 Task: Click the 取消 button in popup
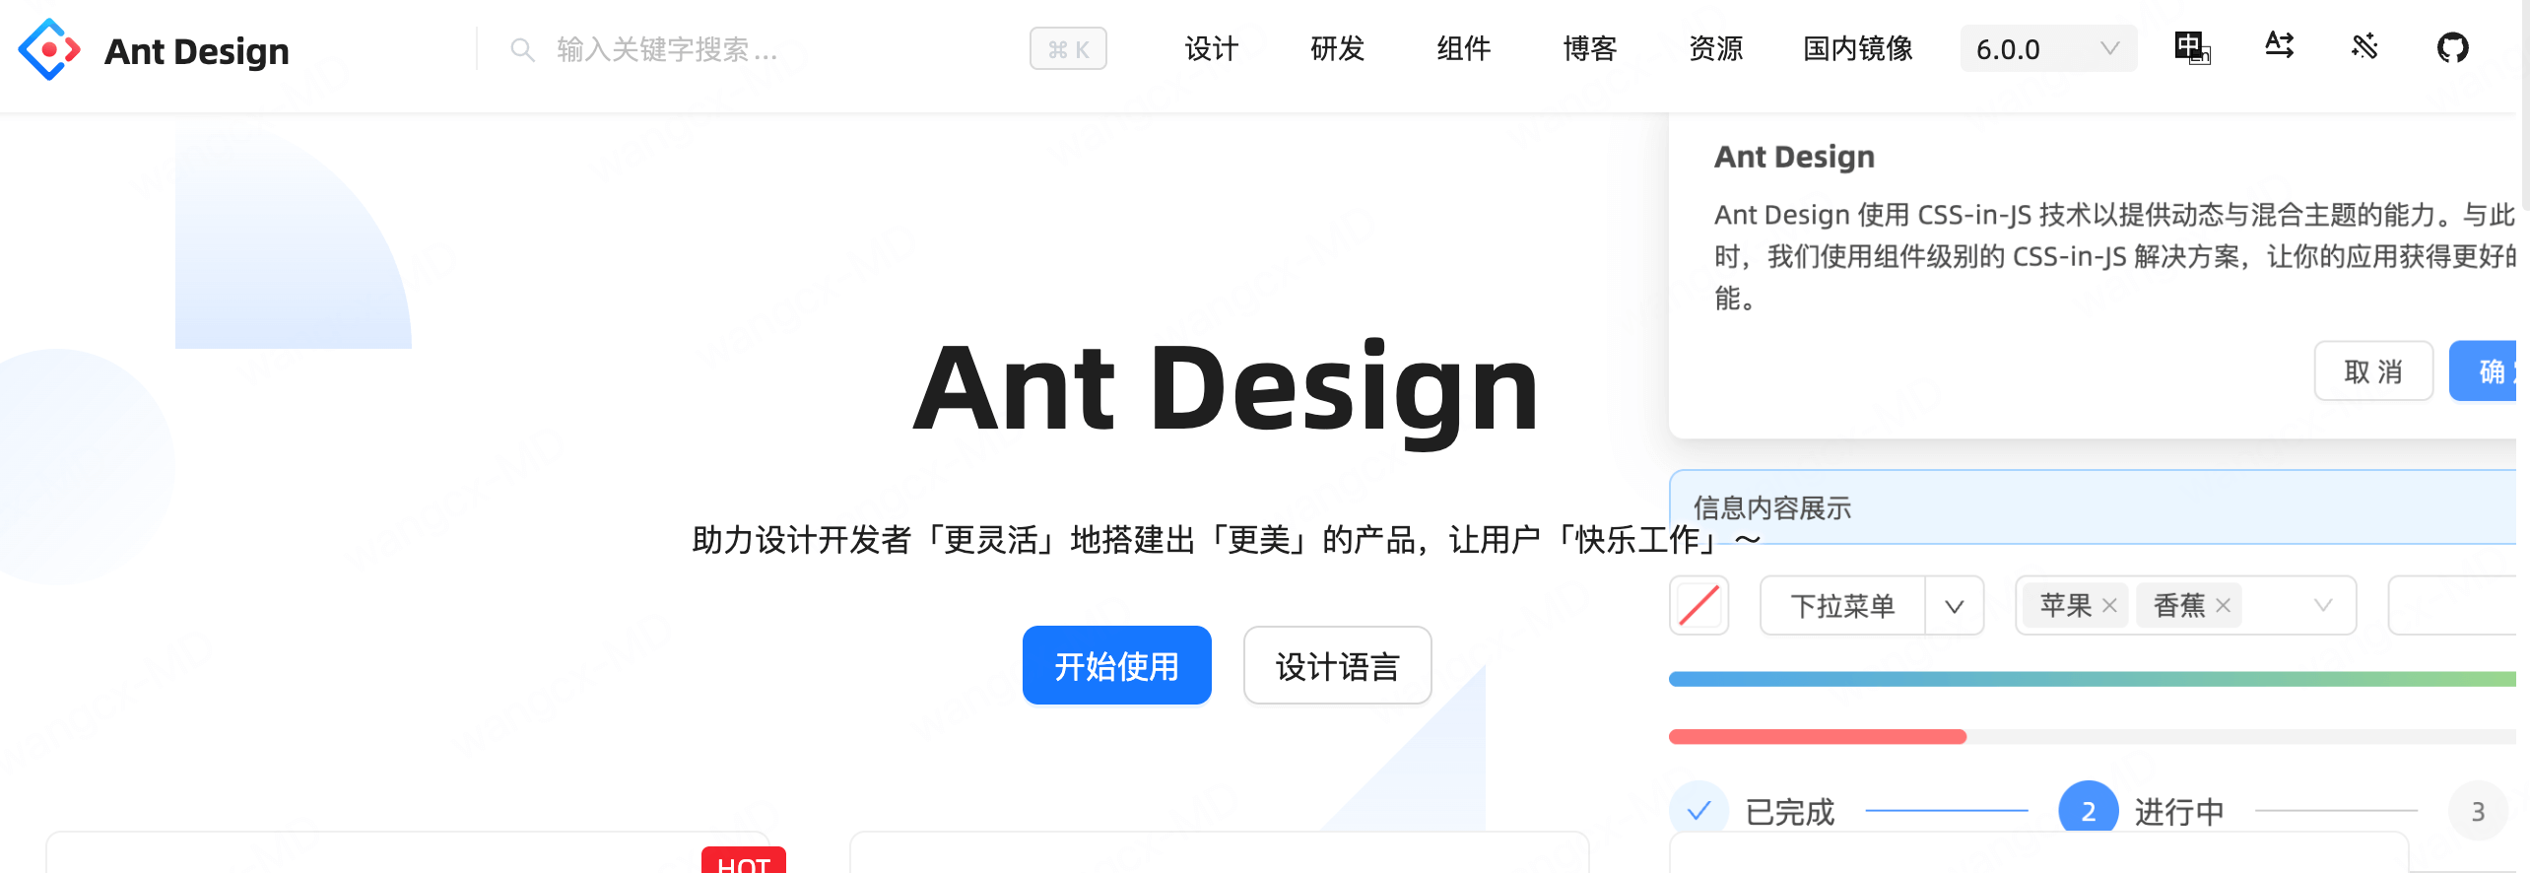(x=2373, y=371)
